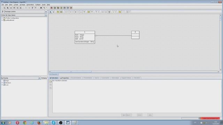Image resolution: width=223 pixels, height=125 pixels.
Task: Select class B in the diagram
Action: [135, 35]
